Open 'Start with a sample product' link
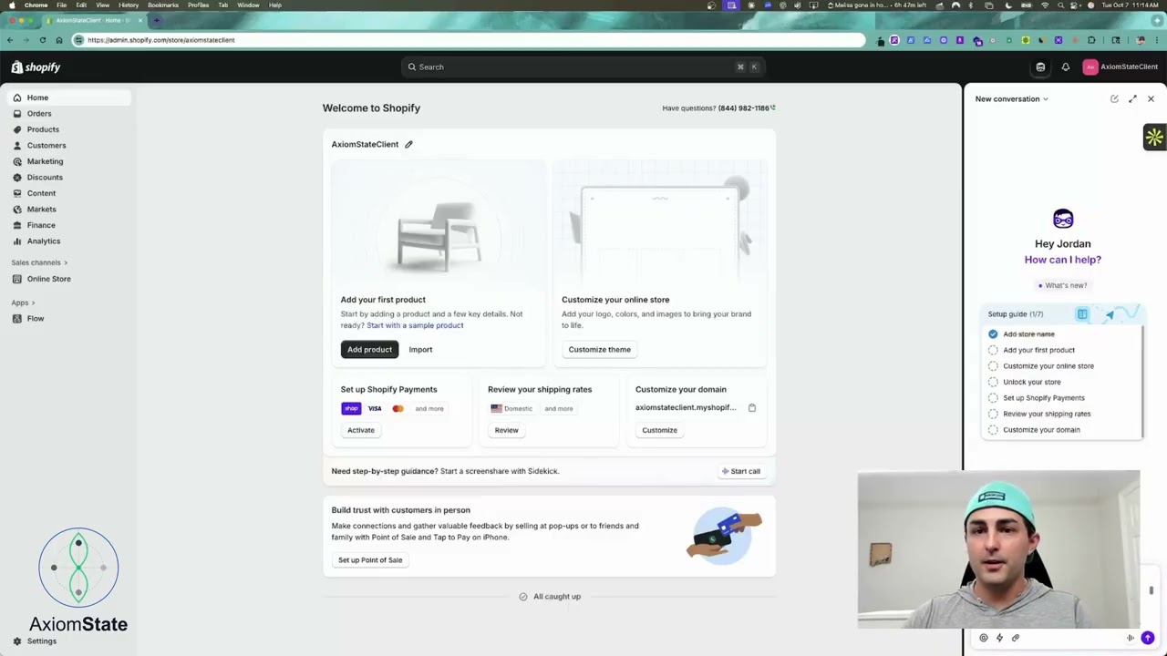The height and width of the screenshot is (656, 1167). (x=415, y=325)
